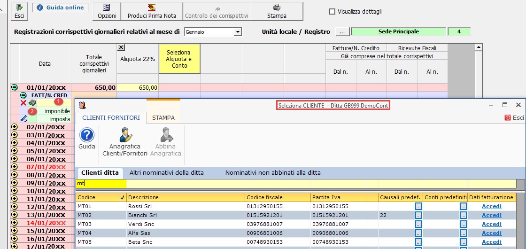Click Accedi link for Beta Snc

point(491,242)
